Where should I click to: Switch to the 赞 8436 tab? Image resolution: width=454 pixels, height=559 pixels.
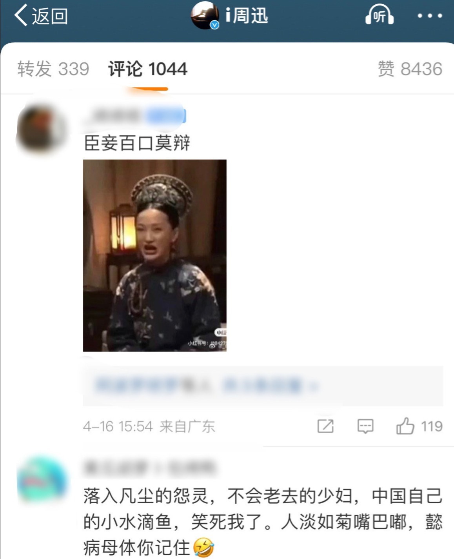pyautogui.click(x=410, y=69)
